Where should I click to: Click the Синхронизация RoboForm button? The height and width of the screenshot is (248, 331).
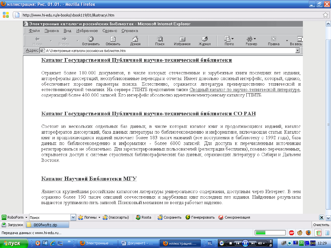[234, 217]
